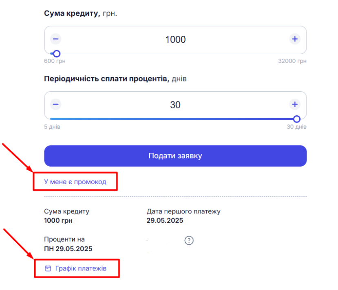Viewport: 338px width, 290px height.
Task: Click the 30 днів maximum label
Action: click(x=296, y=127)
